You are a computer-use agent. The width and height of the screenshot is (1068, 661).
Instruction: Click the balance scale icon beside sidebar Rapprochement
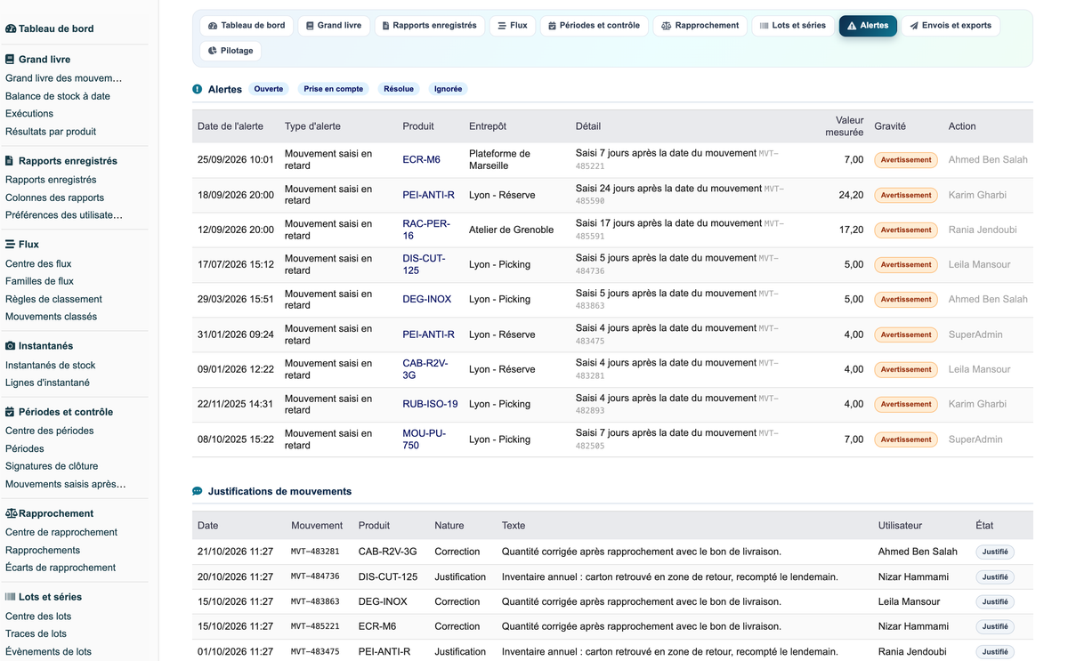[12, 513]
